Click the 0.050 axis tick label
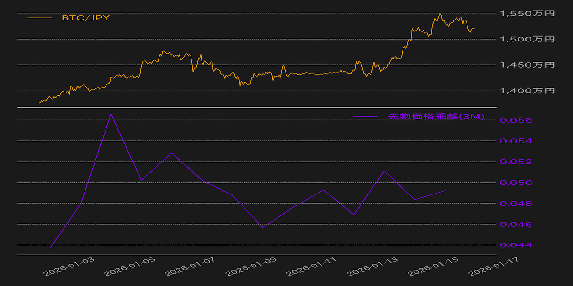Screen dimensions: 573x286 [515, 183]
